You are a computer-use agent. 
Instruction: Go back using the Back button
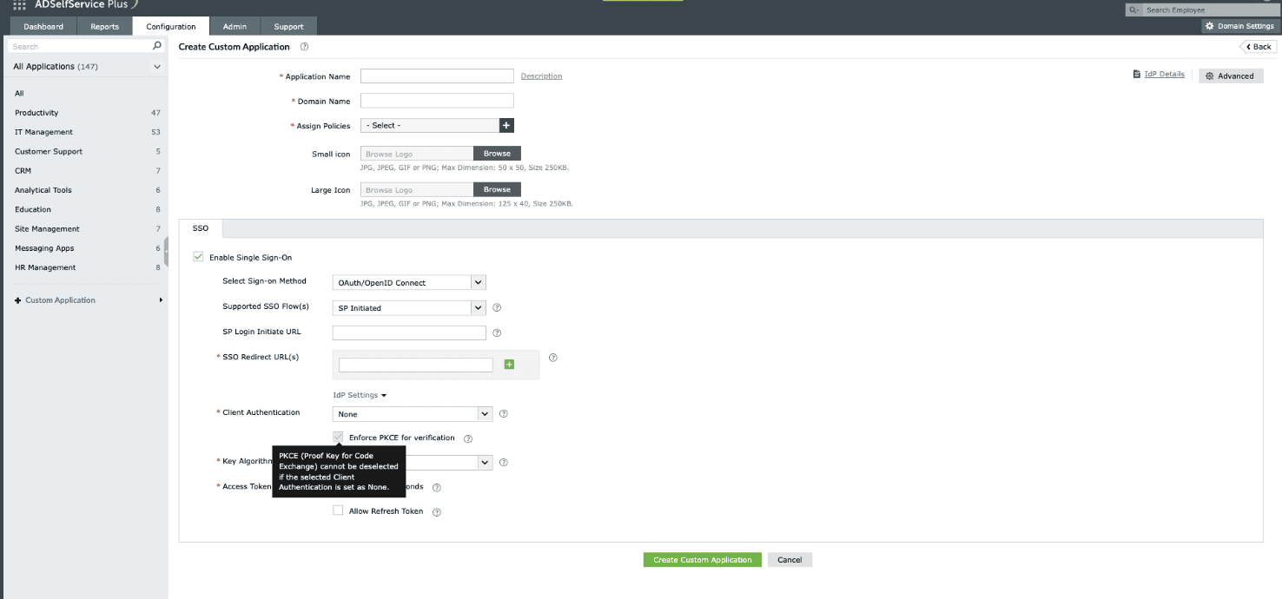coord(1257,46)
